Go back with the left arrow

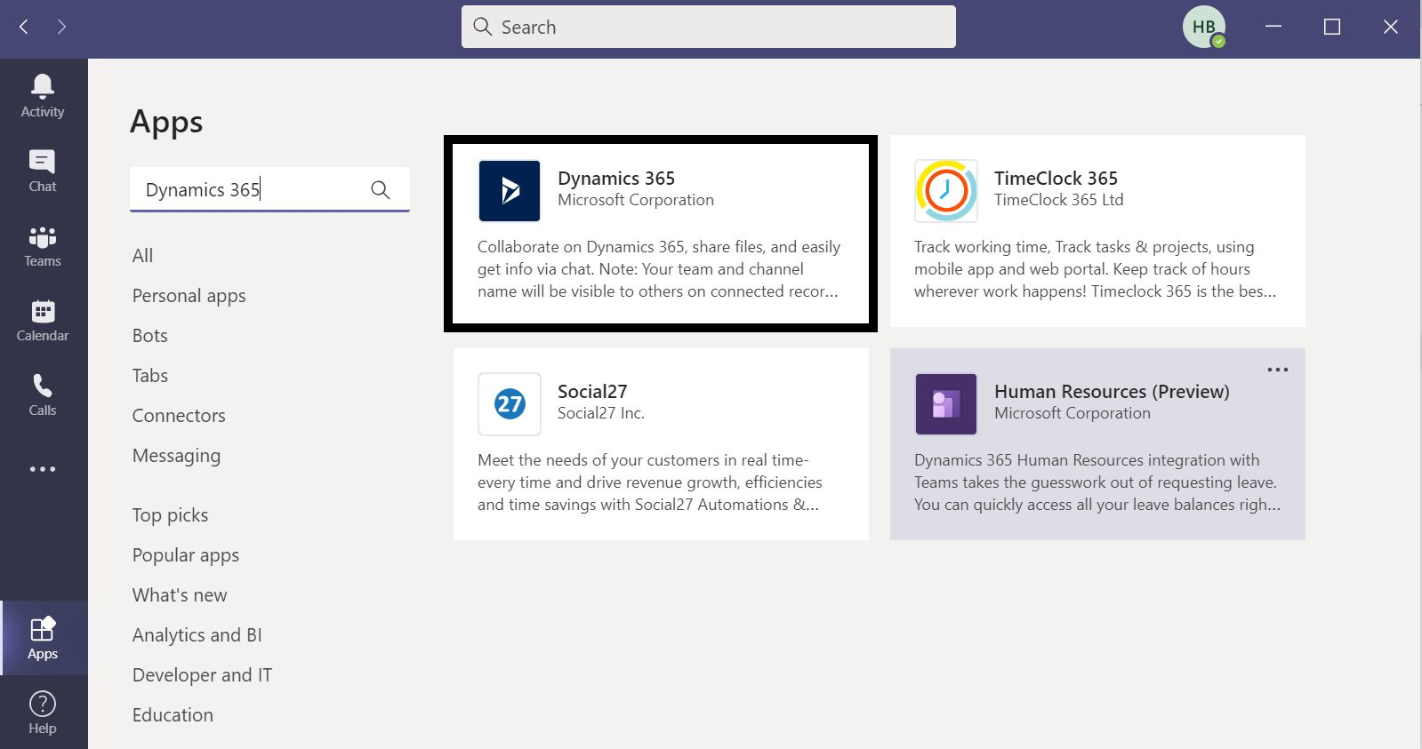pos(24,28)
